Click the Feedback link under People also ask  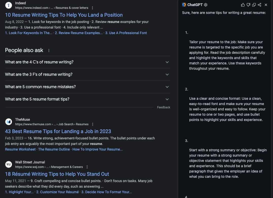pyautogui.click(x=164, y=107)
